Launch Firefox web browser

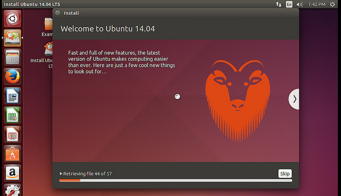pyautogui.click(x=13, y=77)
